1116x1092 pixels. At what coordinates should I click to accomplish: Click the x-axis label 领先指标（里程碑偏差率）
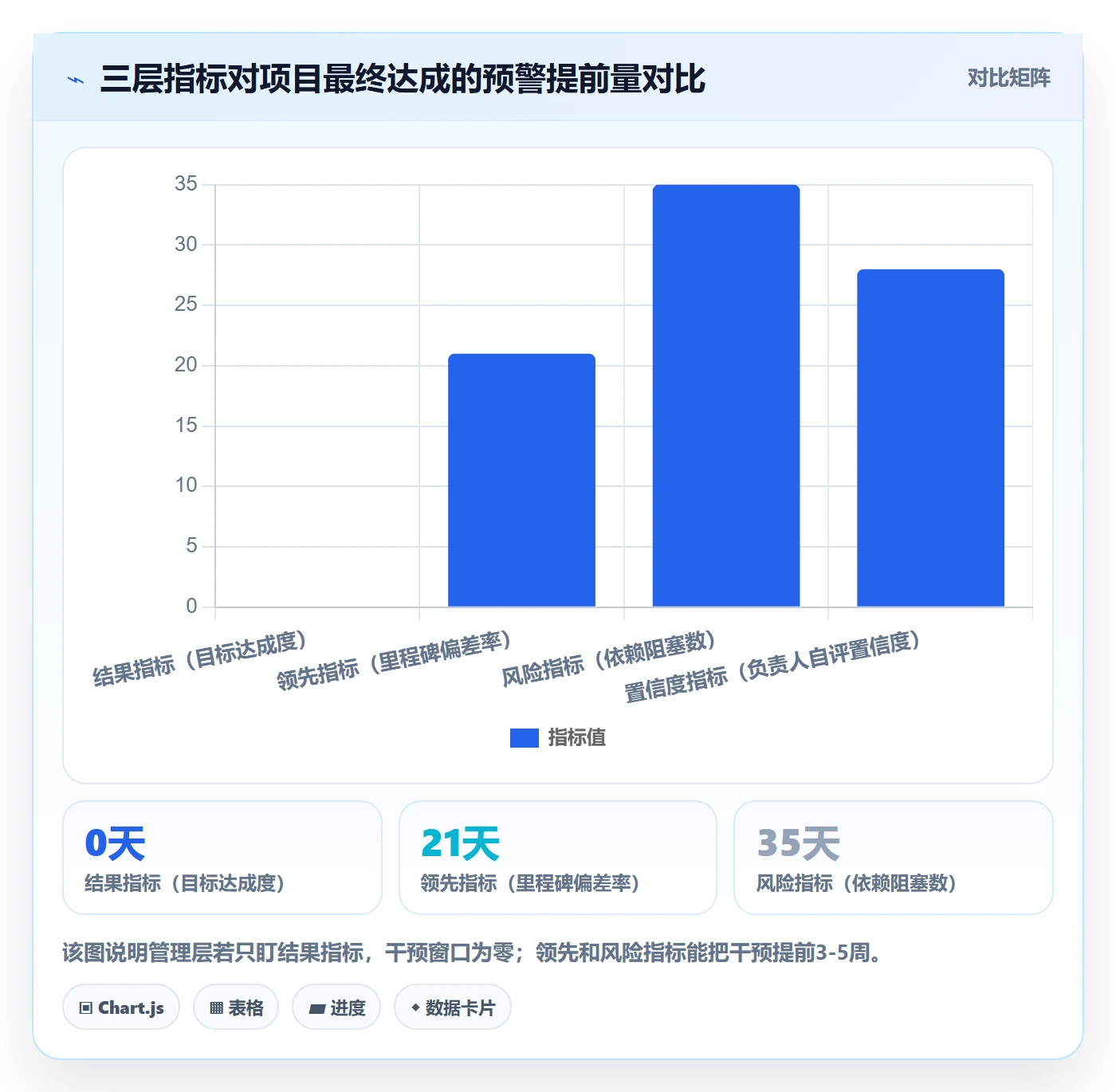click(394, 661)
